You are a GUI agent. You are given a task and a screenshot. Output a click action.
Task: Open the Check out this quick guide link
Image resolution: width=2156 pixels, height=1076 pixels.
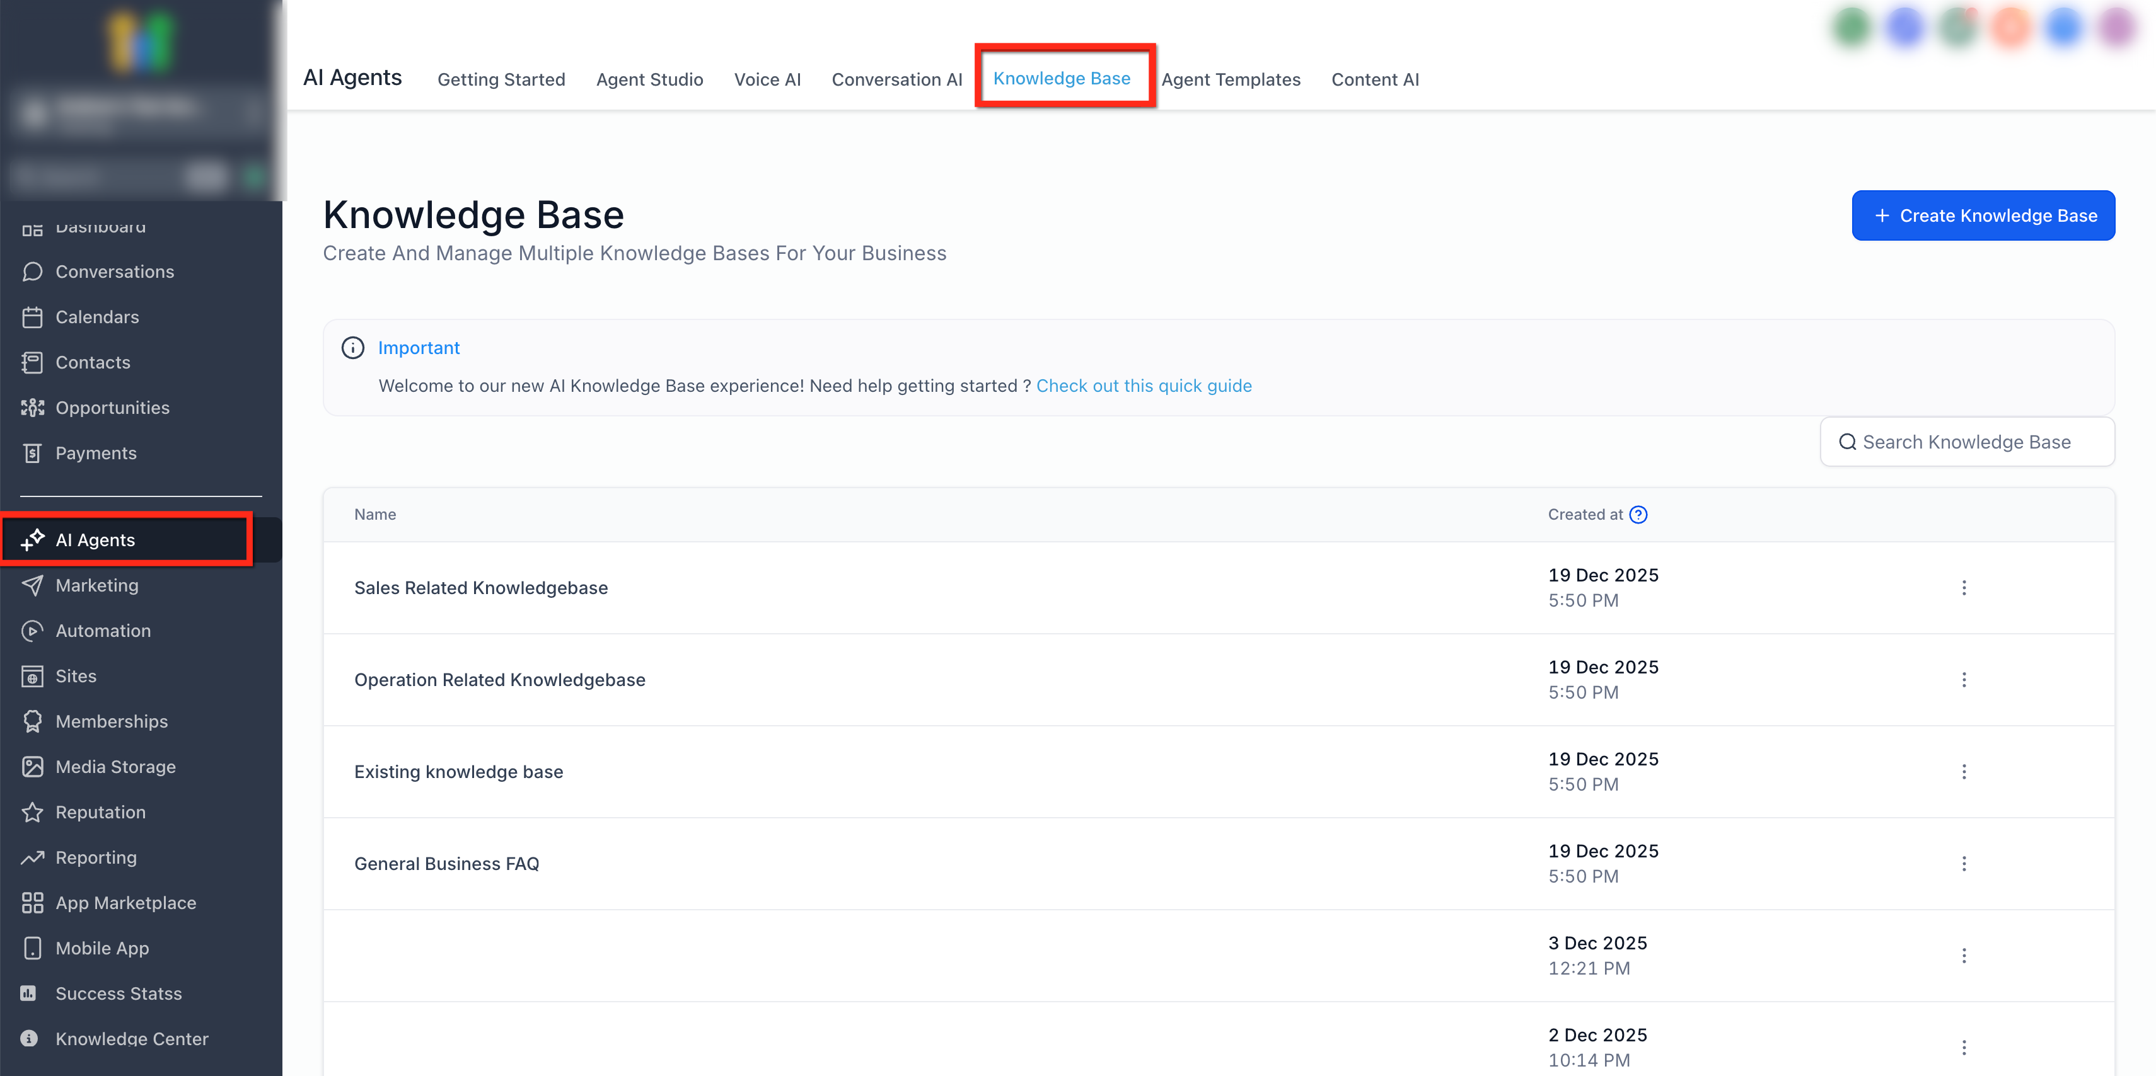(1144, 386)
